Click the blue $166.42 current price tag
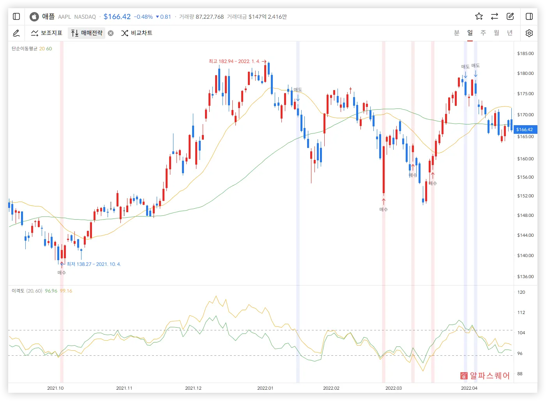This screenshot has width=546, height=401. click(525, 130)
